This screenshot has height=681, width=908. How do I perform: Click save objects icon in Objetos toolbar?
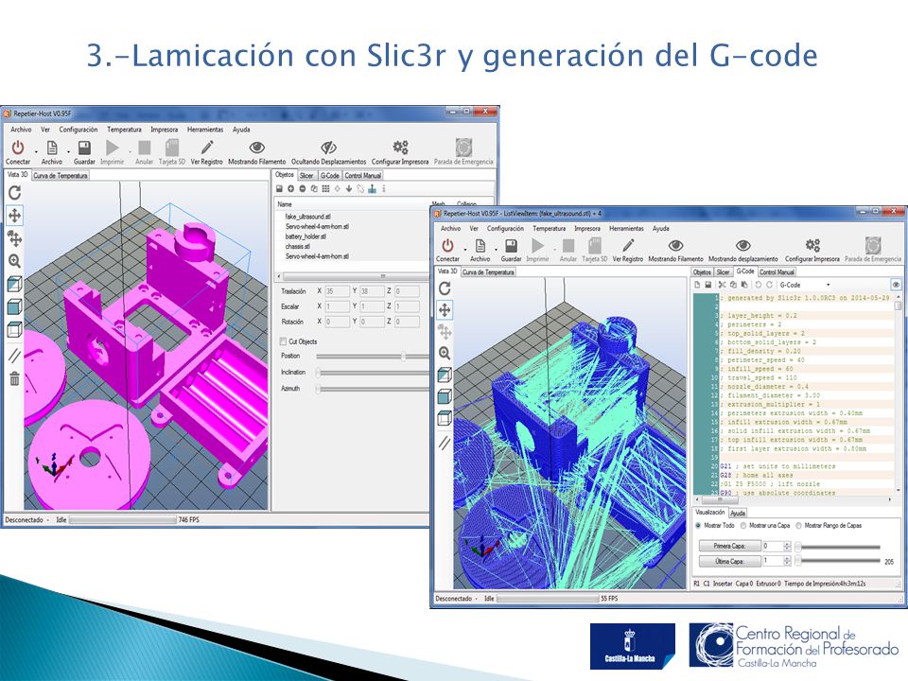tap(279, 189)
